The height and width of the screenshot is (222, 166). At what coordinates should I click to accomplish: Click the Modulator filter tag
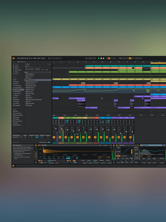click(x=38, y=70)
